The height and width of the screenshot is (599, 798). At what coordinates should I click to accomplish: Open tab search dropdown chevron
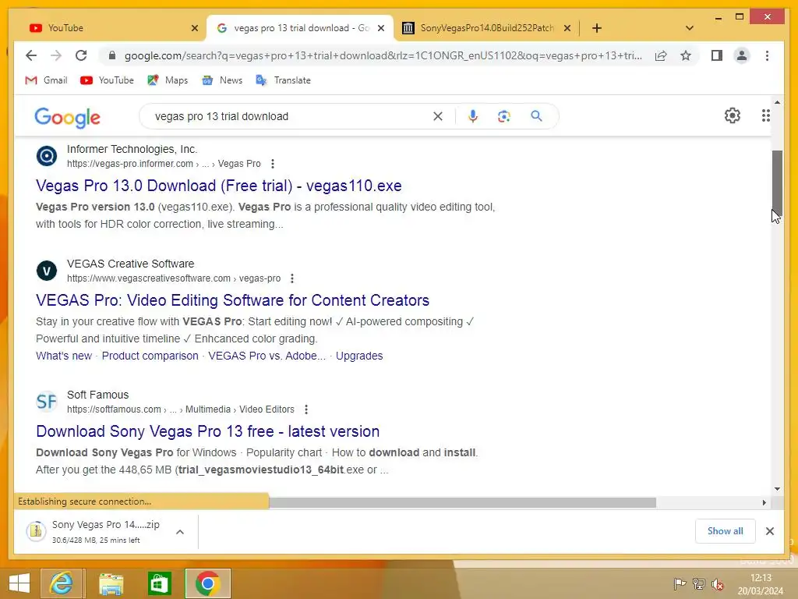coord(690,28)
